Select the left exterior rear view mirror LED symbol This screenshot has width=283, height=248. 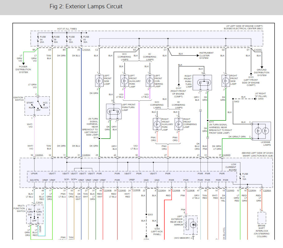[193, 225]
